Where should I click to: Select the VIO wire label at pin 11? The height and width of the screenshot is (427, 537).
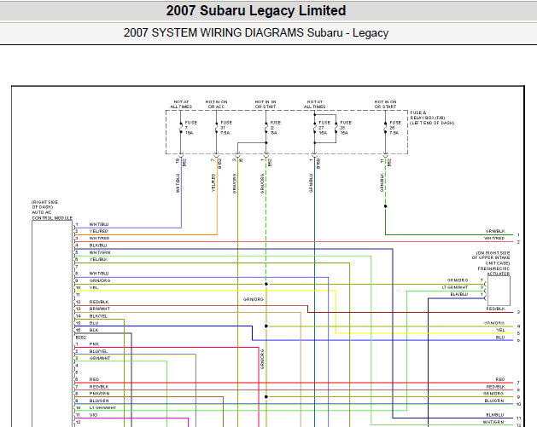tap(93, 415)
